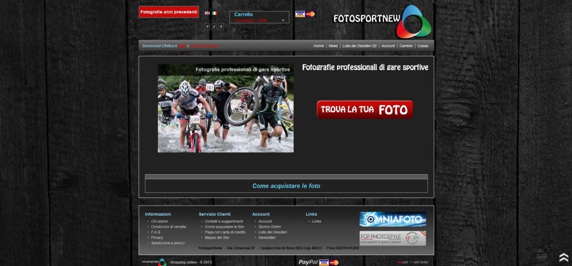Open Lista dei Desideri (0) in top menu

pyautogui.click(x=359, y=46)
